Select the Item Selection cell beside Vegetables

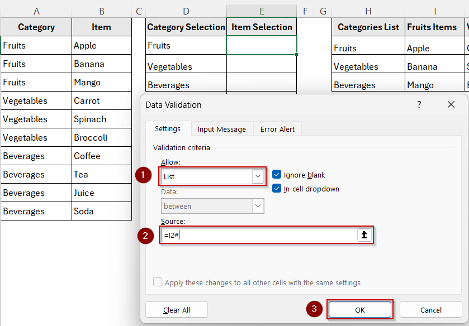(262, 64)
